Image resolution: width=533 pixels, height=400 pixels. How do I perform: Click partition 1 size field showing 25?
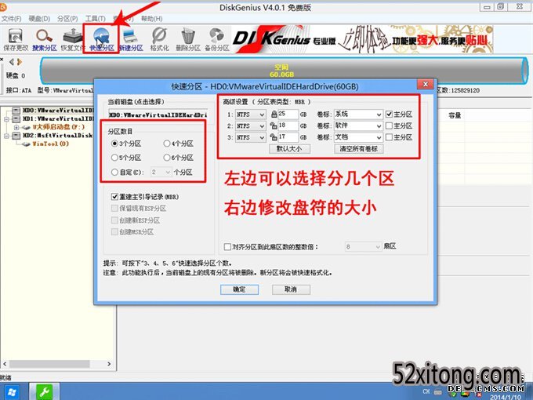[288, 115]
